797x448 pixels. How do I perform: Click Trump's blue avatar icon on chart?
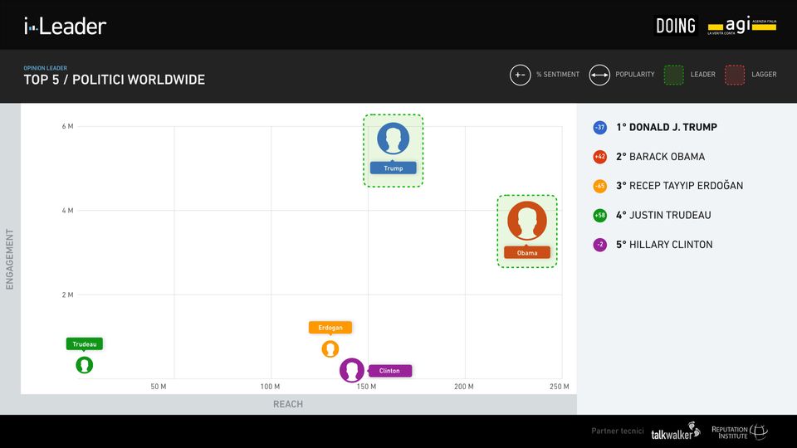click(393, 139)
